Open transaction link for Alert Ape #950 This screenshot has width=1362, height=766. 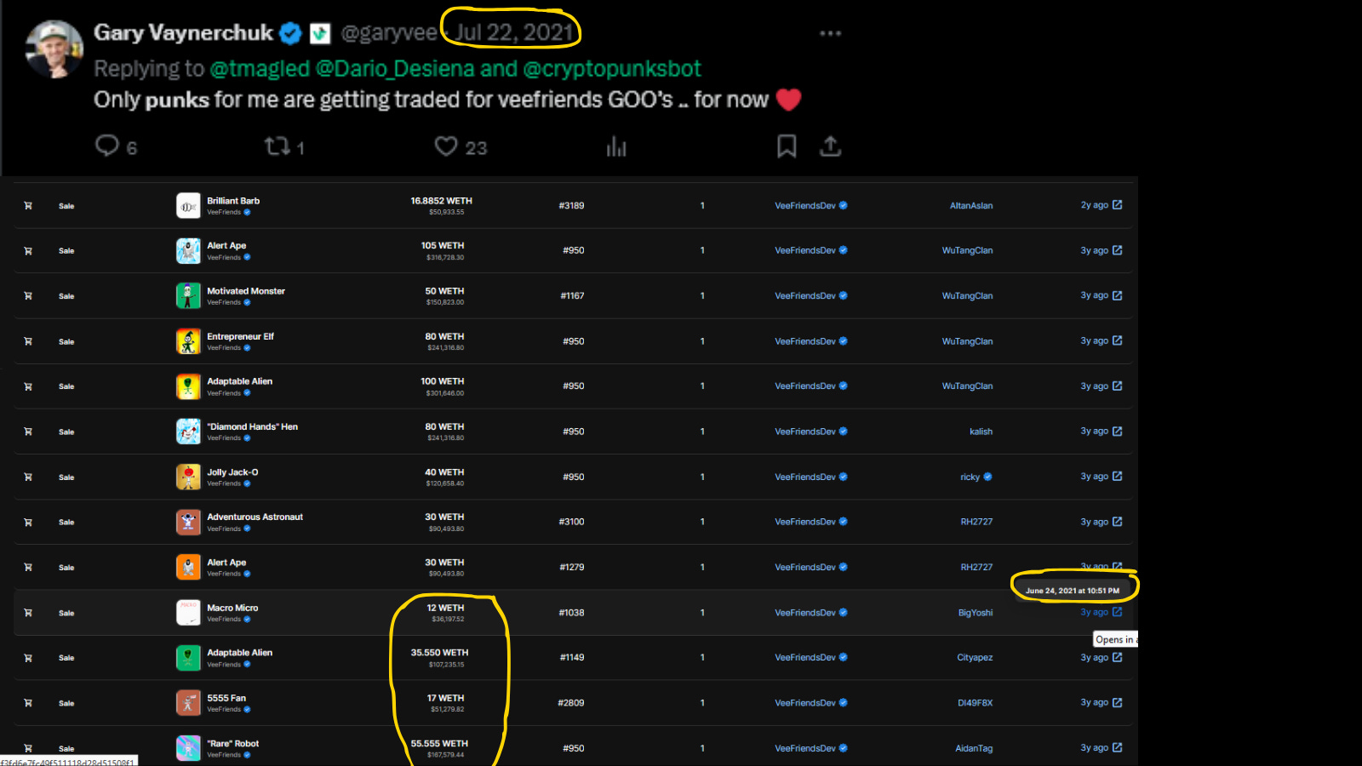pos(1117,250)
